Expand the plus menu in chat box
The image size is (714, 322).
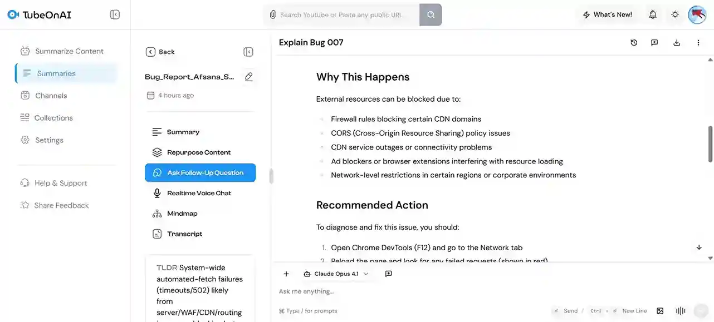pos(286,274)
